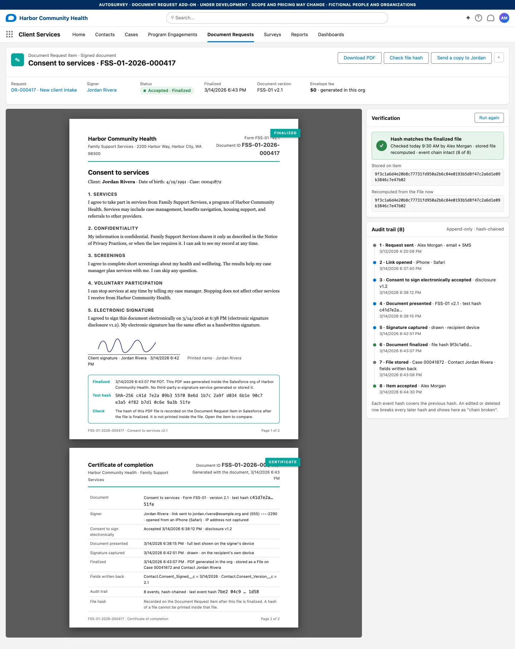Screen dimensions: 515x649
Task: Select the Recomputed from the File hash
Action: 438,203
